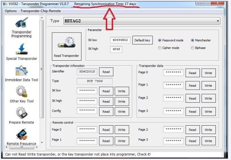Click Transponder data Page 0 field
Image resolution: width=231 pixels, height=160 pixels.
point(173,72)
